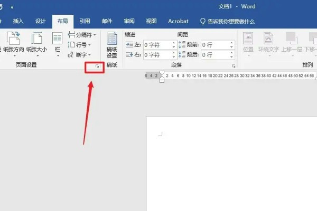Click the hanging indent marker on ruler
Image resolution: width=317 pixels, height=211 pixels.
(x=162, y=78)
